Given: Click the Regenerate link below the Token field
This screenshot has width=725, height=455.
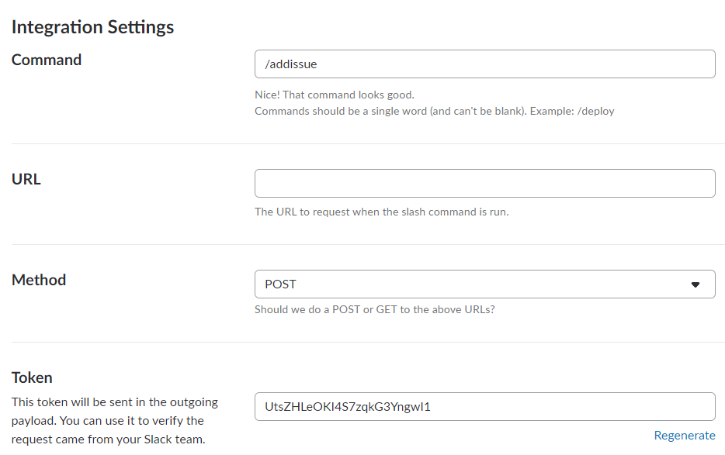Looking at the screenshot, I should pyautogui.click(x=684, y=435).
